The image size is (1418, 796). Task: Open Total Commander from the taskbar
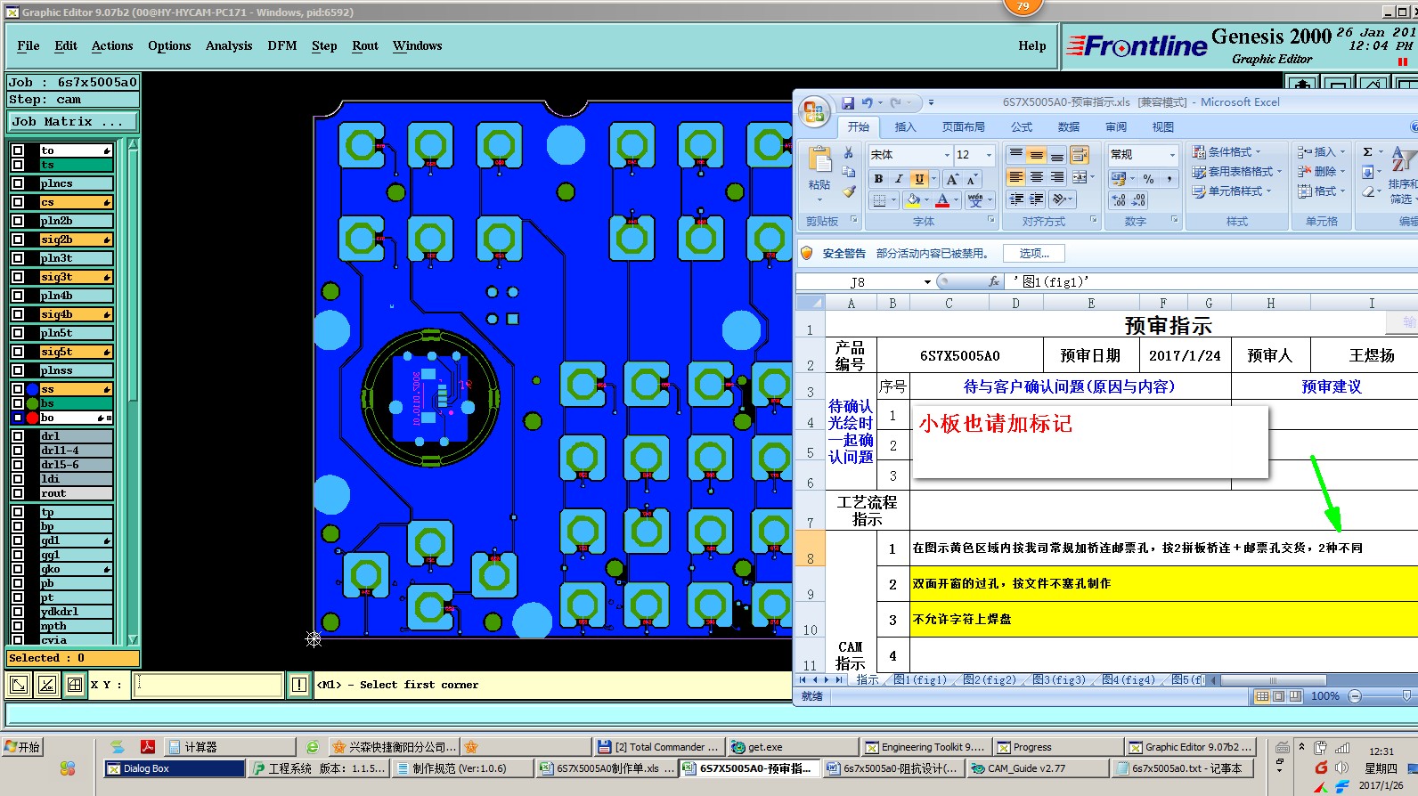pos(658,747)
